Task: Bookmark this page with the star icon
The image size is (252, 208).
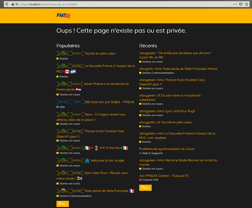Action: [247, 4]
